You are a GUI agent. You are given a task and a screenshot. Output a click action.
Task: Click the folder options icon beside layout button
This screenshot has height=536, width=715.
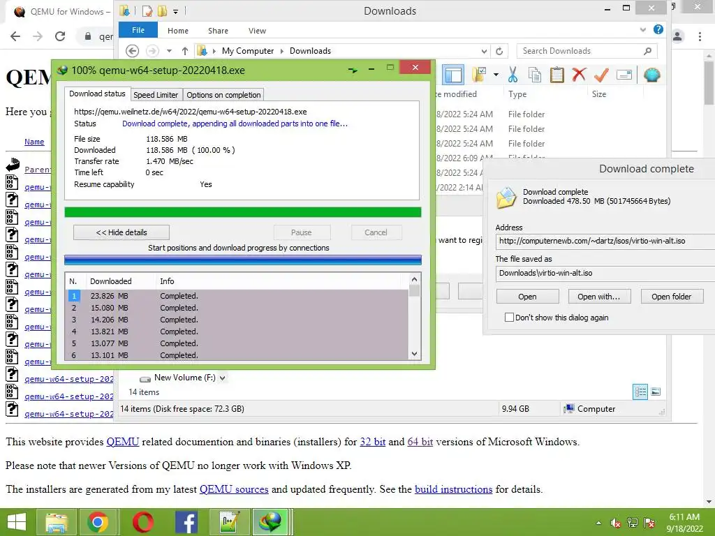tap(479, 75)
